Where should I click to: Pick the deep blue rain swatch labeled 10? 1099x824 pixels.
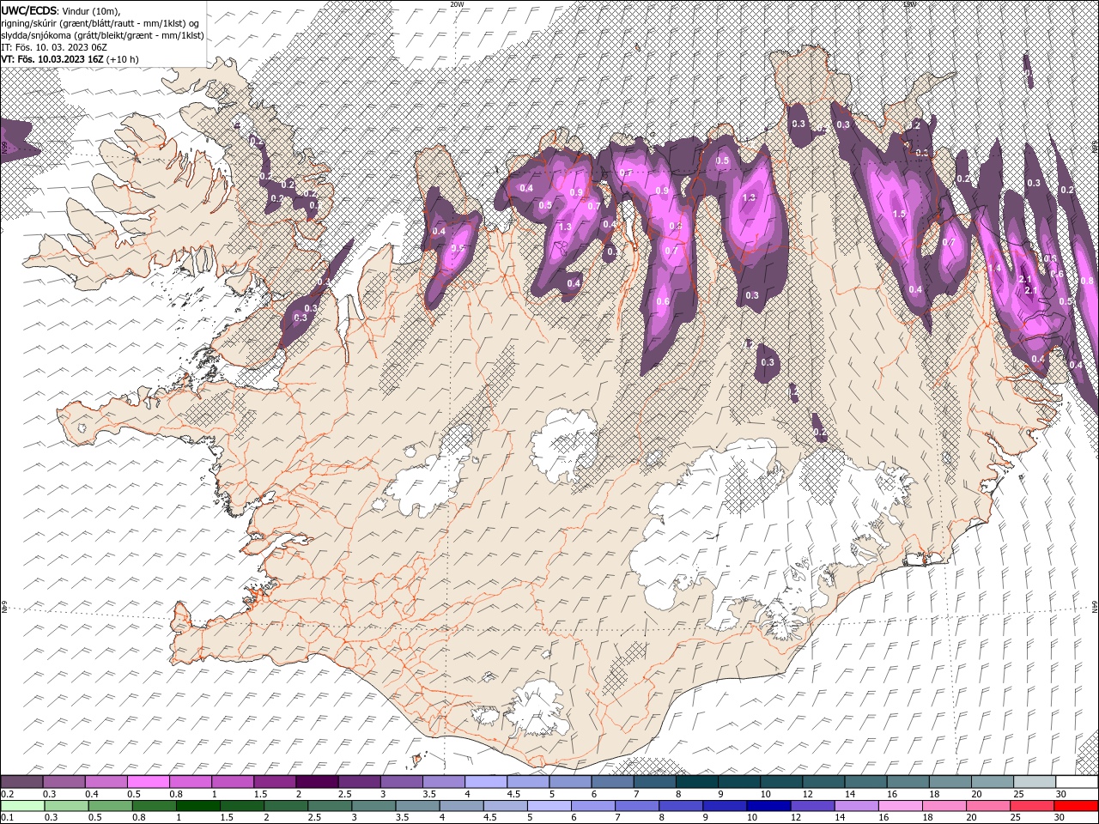(769, 806)
